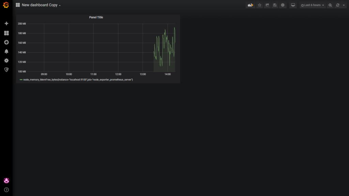349x196 pixels.
Task: Open the Create plus menu in sidebar
Action: pos(6,23)
